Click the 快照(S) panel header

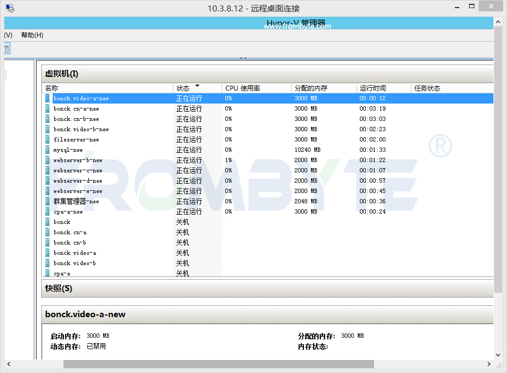point(268,288)
